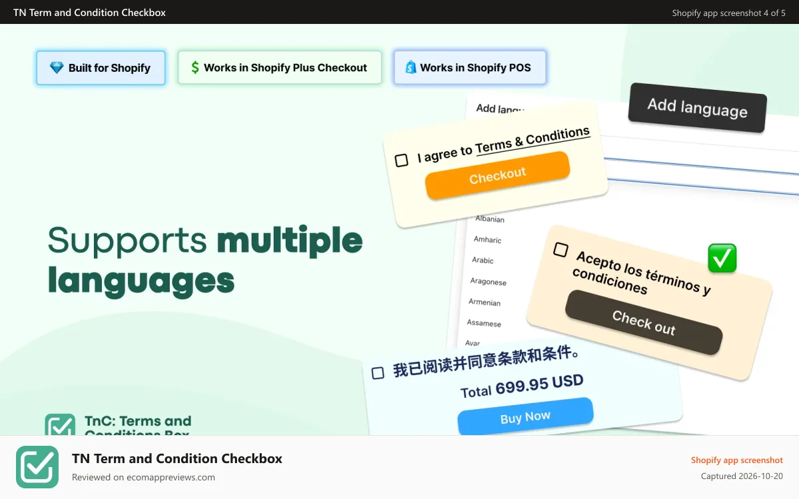Image resolution: width=799 pixels, height=499 pixels.
Task: Open the Terms & Conditions link
Action: [533, 140]
